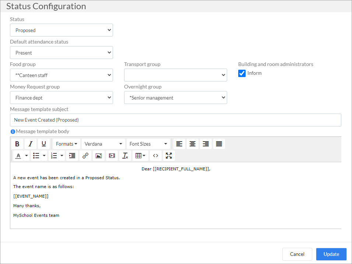Open the Verdana font family dropdown
352x264 pixels.
[103, 144]
